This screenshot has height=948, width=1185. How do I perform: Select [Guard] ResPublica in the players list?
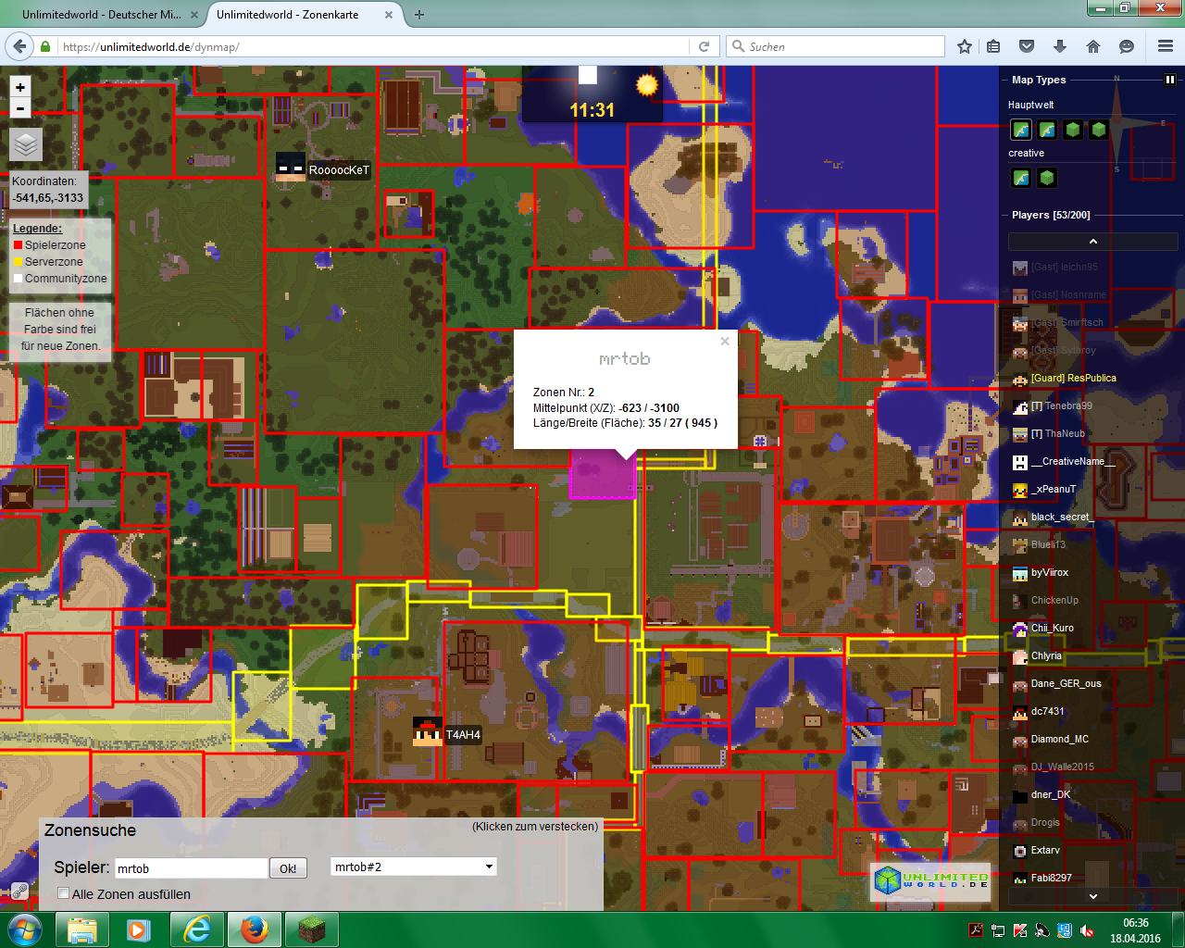pos(1074,378)
